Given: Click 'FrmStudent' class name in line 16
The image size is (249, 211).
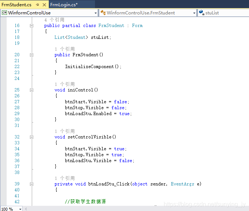Looking at the screenshot, I should coord(111,26).
